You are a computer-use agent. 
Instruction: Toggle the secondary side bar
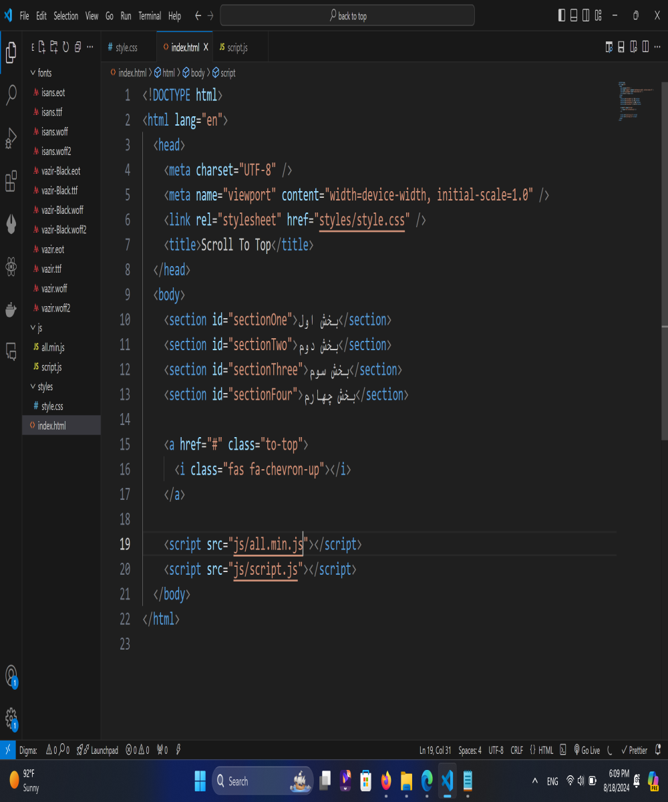pos(586,15)
